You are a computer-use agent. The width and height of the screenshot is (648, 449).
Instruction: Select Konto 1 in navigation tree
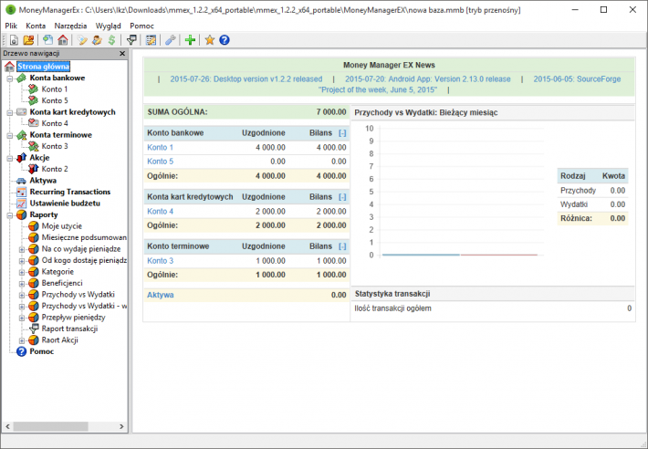coord(55,89)
